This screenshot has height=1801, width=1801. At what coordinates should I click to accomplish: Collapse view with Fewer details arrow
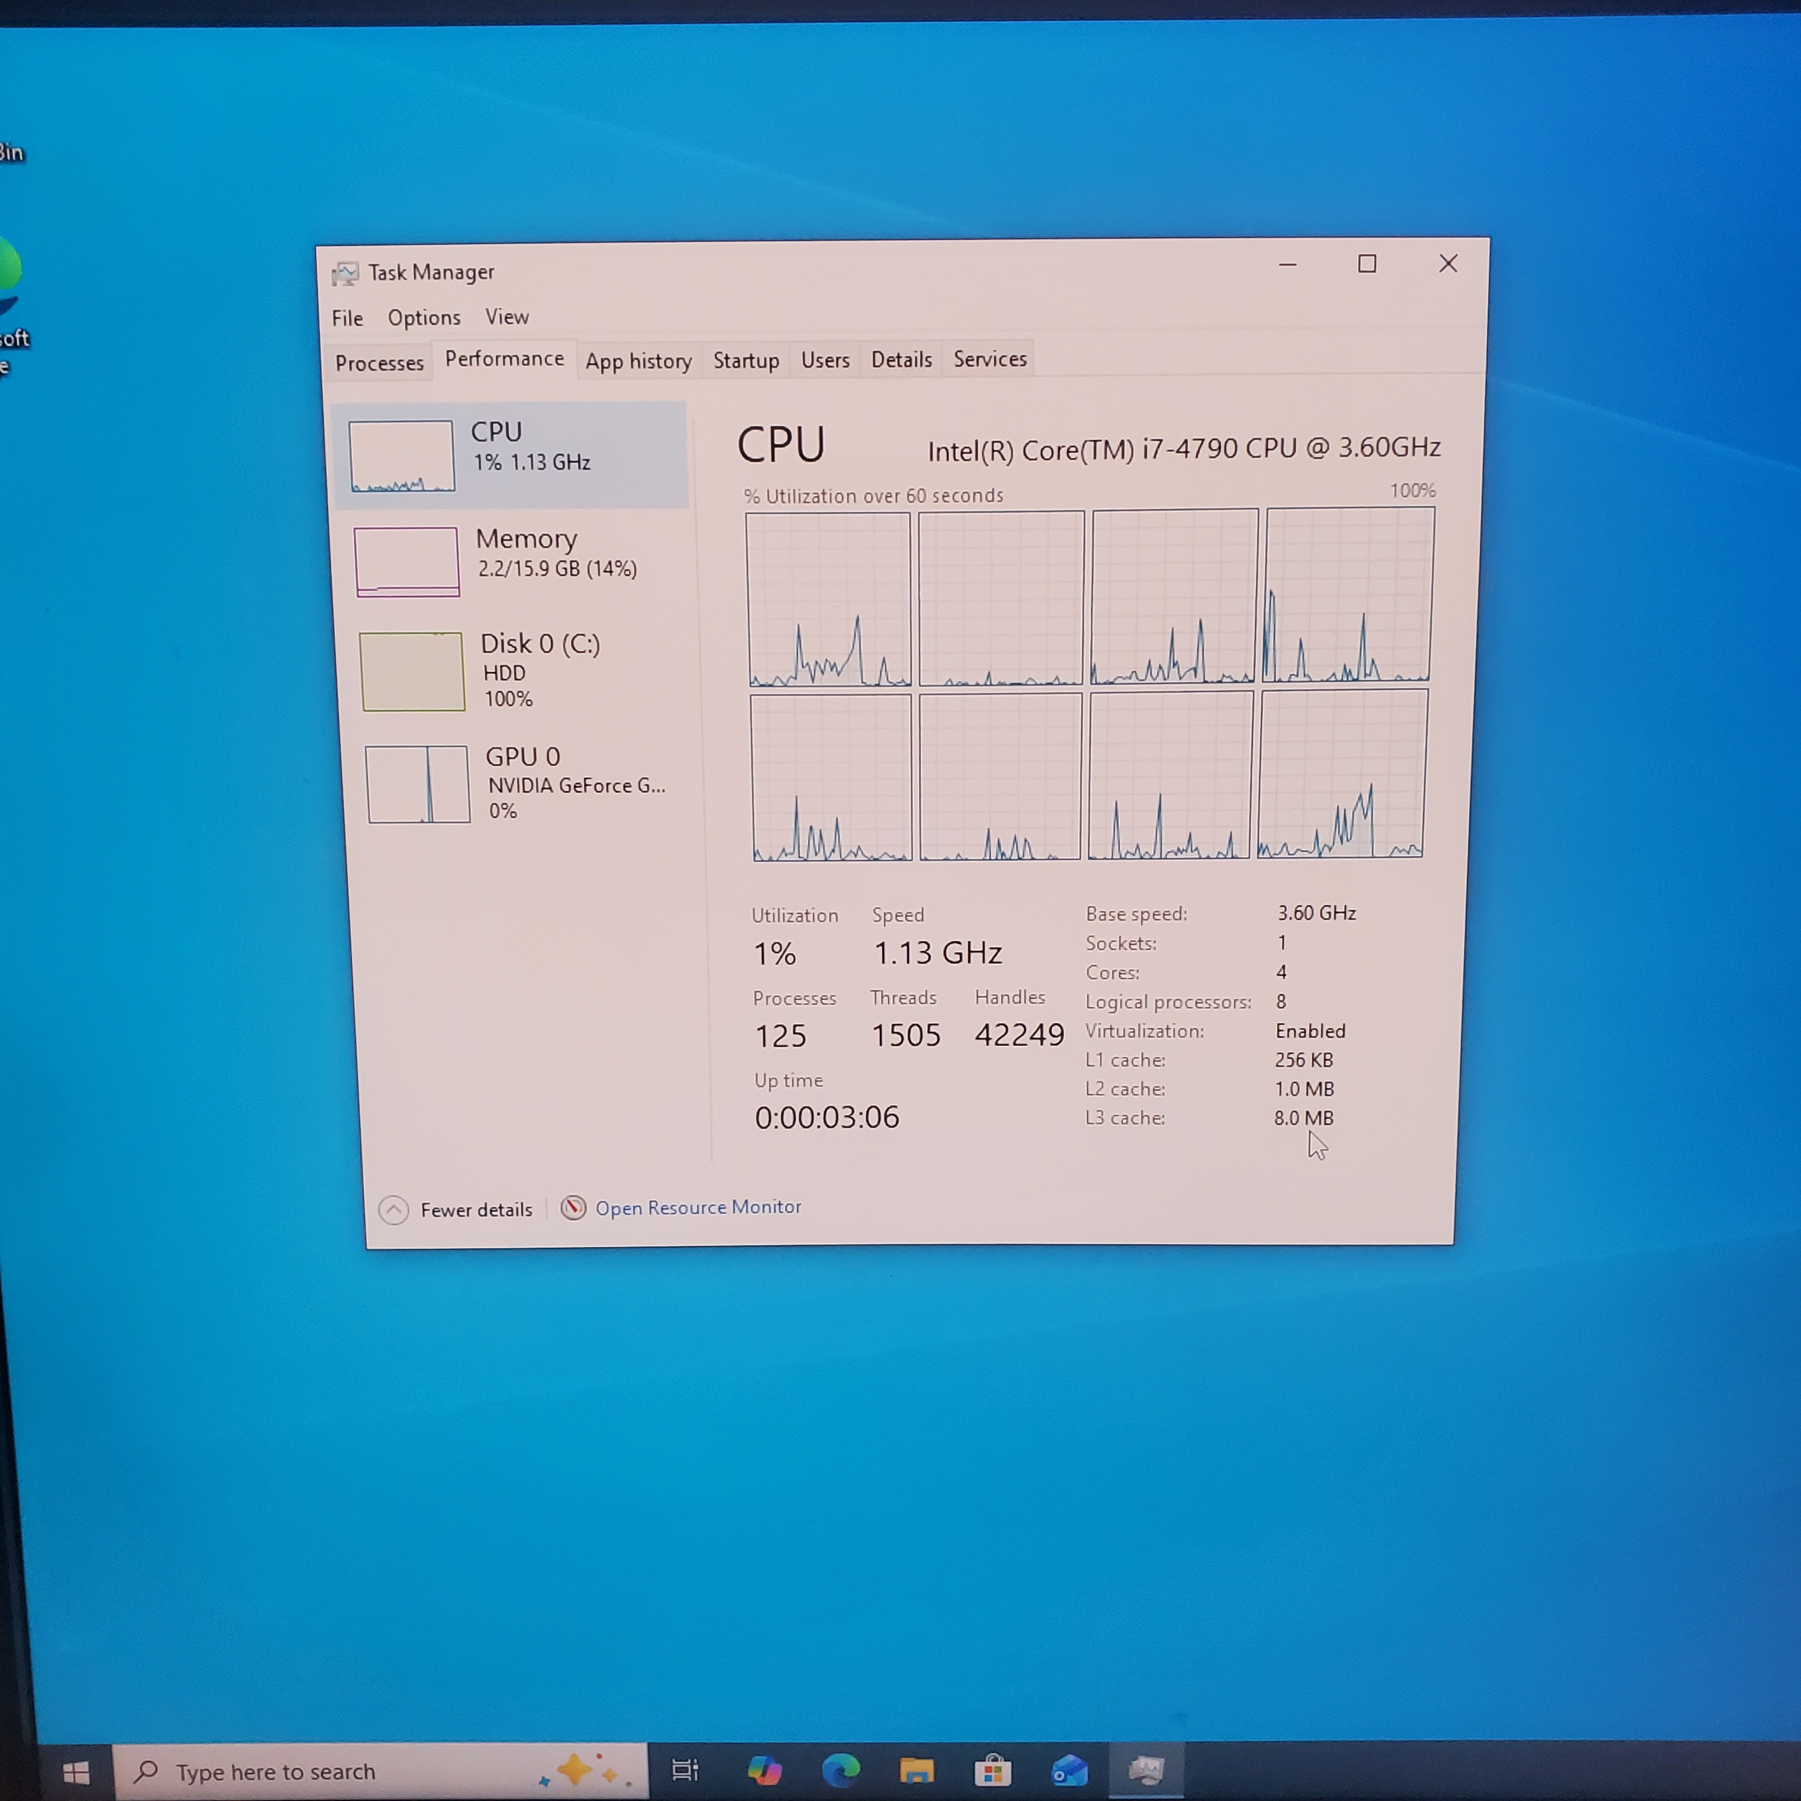(394, 1210)
